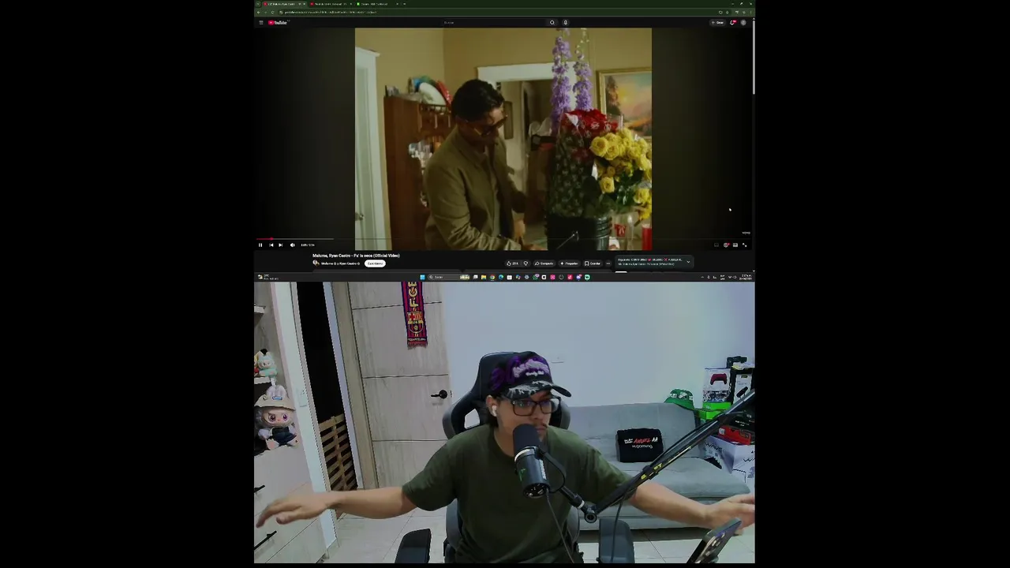1010x568 pixels.
Task: Bookmark the page with star icon
Action: 728,12
